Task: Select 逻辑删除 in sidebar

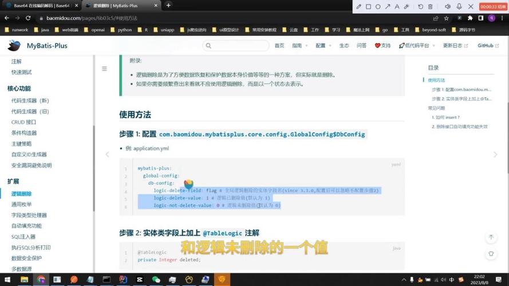Action: click(x=21, y=193)
